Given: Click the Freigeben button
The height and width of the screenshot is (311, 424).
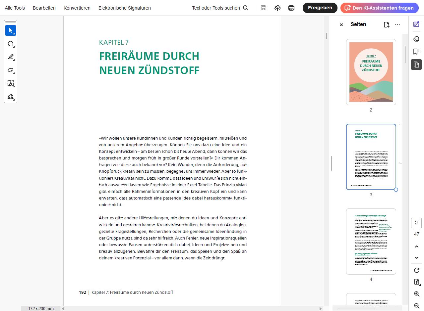Looking at the screenshot, I should [x=320, y=8].
